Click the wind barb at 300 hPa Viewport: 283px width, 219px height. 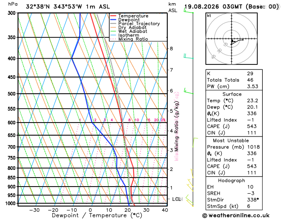(x=189, y=11)
